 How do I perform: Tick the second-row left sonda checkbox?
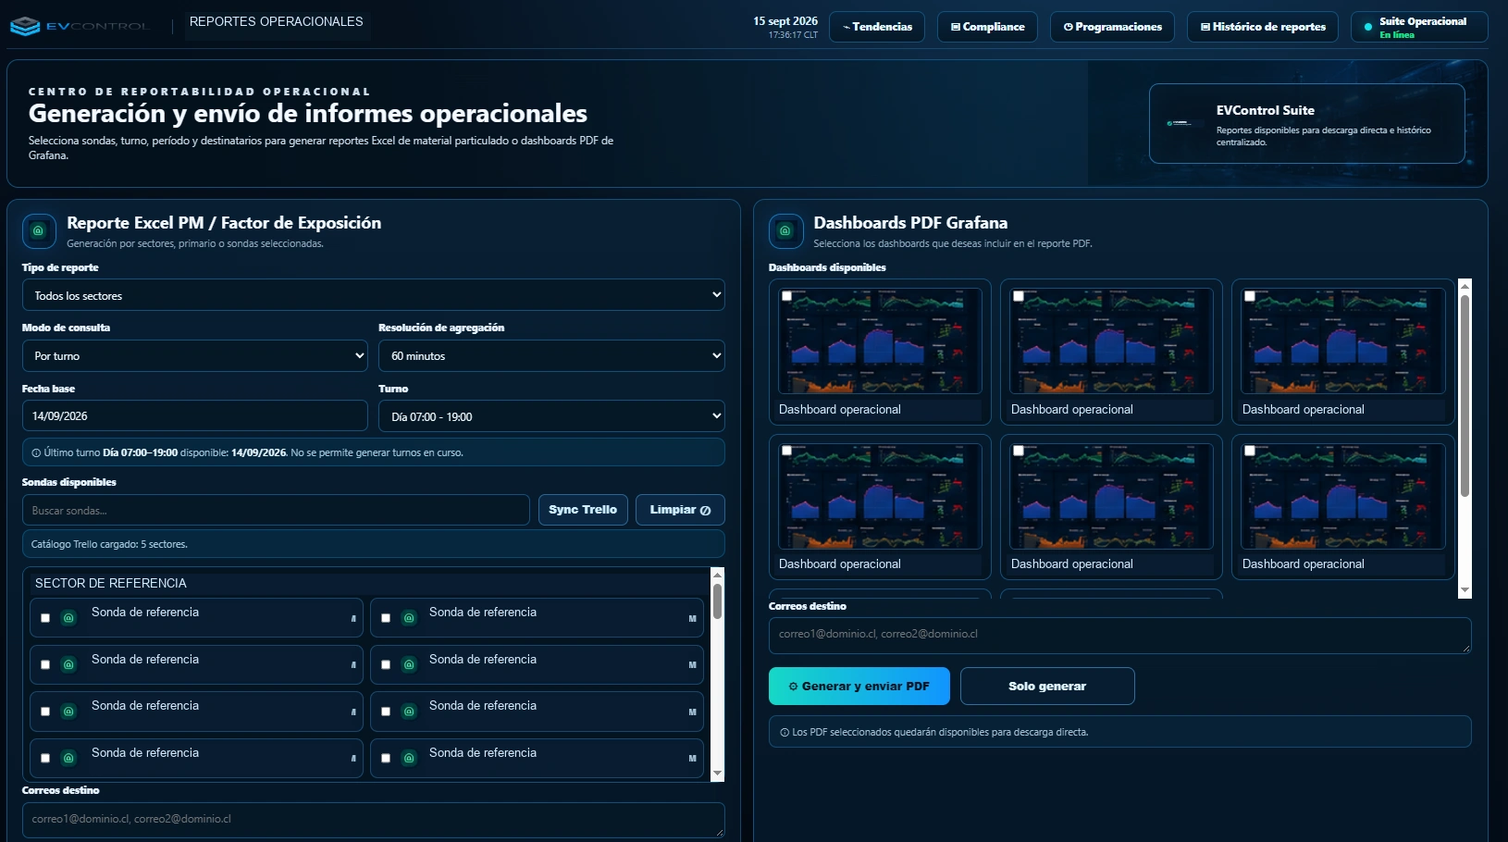(x=45, y=664)
